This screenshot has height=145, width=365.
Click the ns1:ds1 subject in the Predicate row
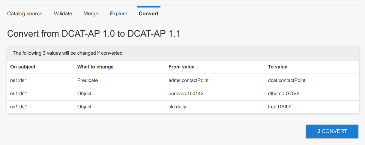19,80
